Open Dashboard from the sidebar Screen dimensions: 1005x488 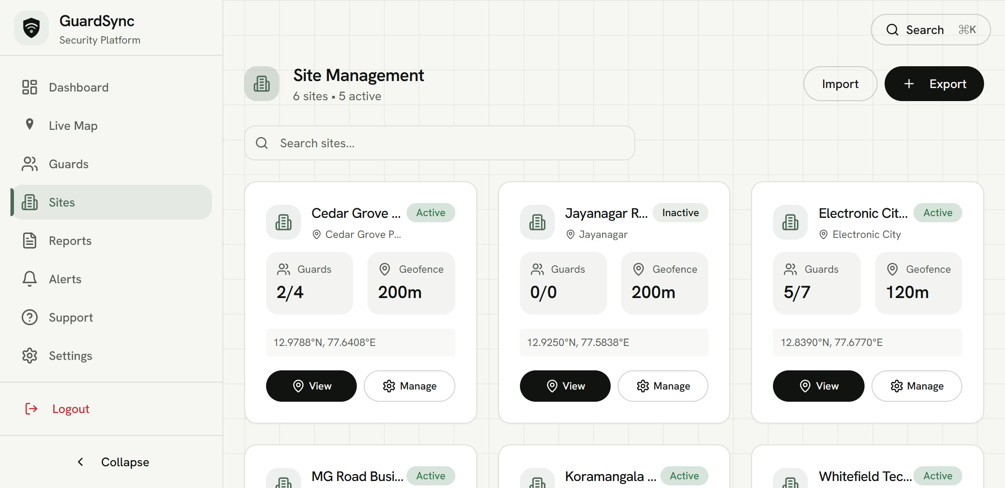(112, 87)
